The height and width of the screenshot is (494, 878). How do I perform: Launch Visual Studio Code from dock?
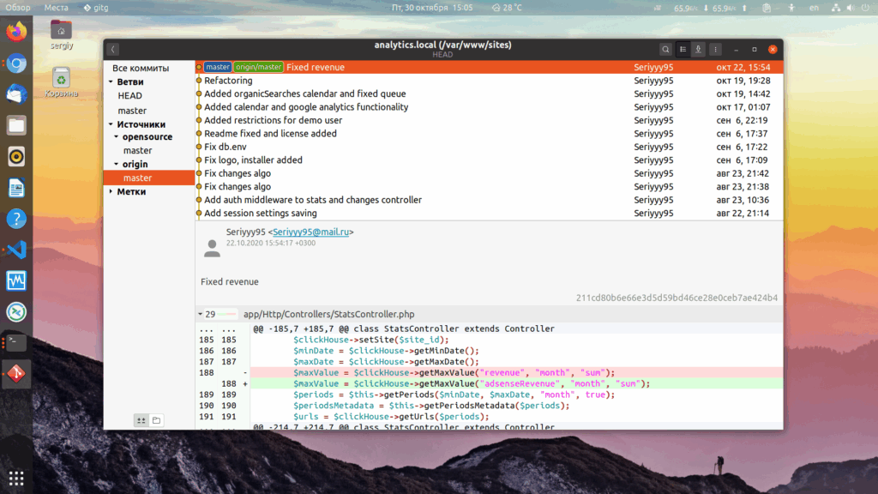tap(16, 250)
